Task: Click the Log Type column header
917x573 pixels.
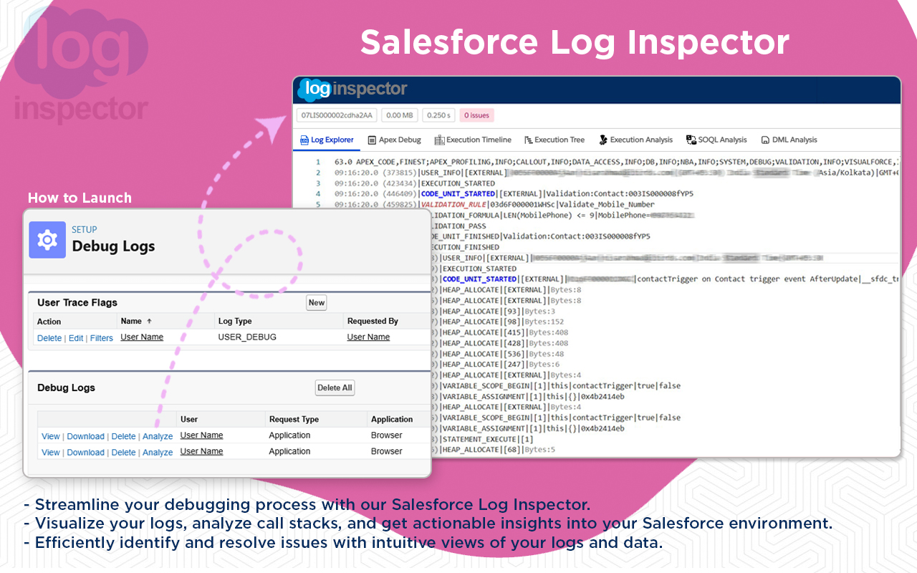Action: (235, 321)
